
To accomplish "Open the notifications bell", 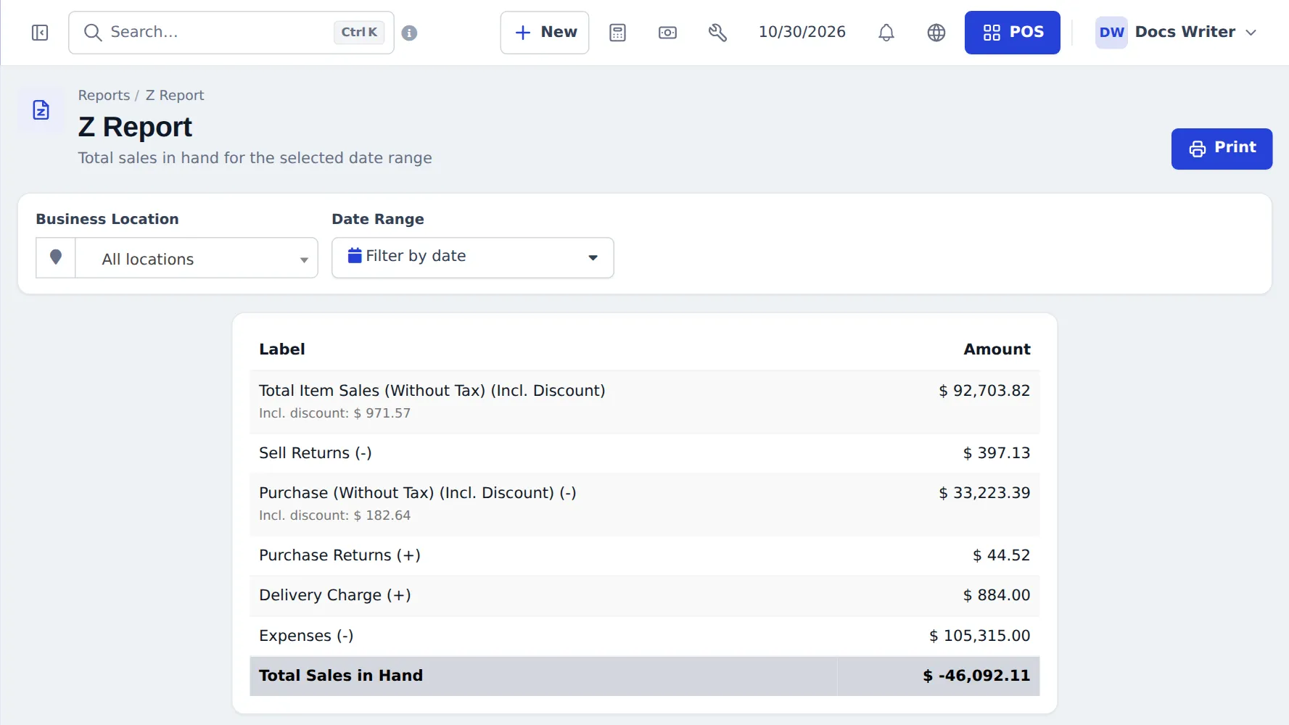I will [x=886, y=33].
